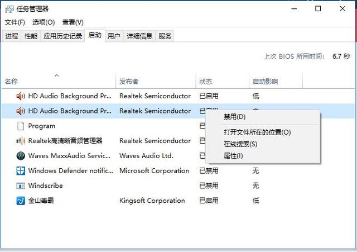The width and height of the screenshot is (357, 252).
Task: Click the Realtek高清晰音频管理器 icon
Action: (x=21, y=141)
